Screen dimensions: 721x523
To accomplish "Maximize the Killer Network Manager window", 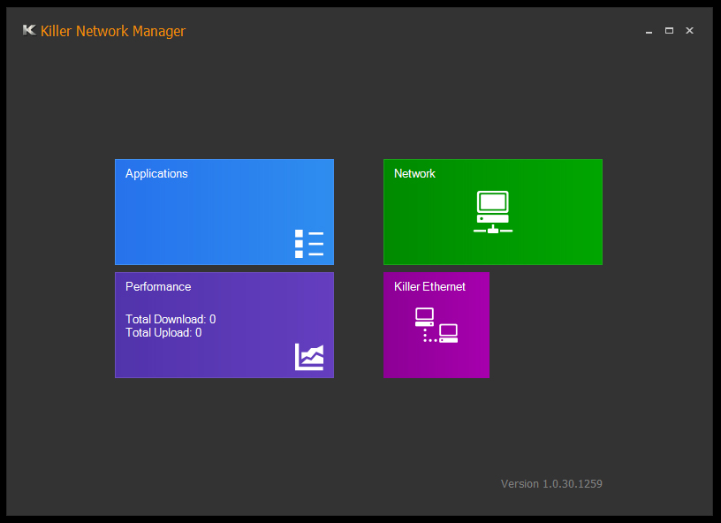I will pos(669,31).
